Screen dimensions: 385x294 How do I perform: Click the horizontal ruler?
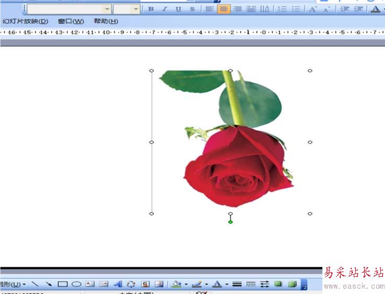(192, 32)
